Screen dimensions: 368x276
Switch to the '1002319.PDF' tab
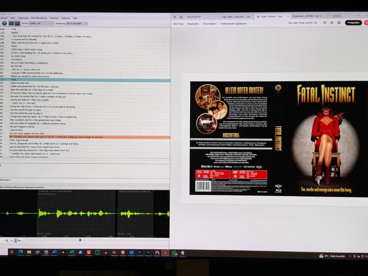[194, 17]
